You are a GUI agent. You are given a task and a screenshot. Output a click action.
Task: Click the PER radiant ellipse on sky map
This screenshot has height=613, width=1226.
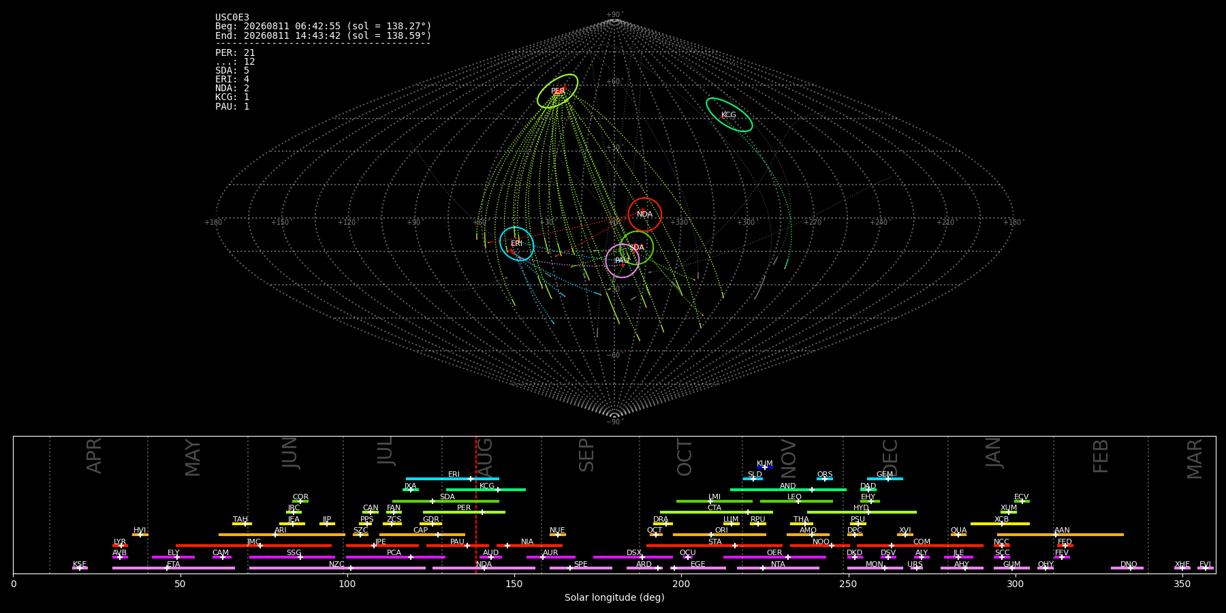(x=557, y=91)
